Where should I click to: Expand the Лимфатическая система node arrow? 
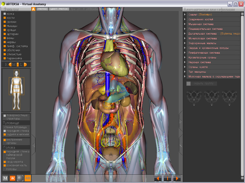click(x=185, y=52)
